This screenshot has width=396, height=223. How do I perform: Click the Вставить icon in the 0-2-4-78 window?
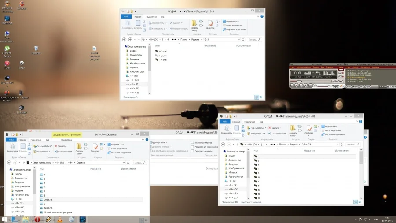(x=236, y=128)
